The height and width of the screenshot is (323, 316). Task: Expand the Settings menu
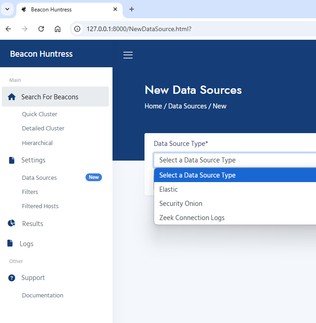(33, 160)
